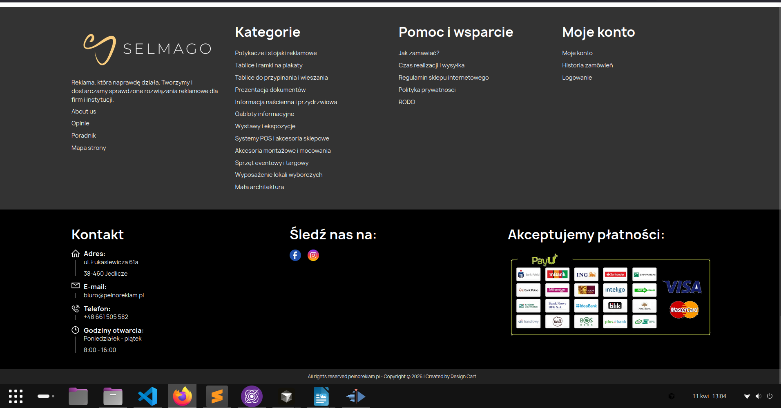Click the power icon in system tray

click(x=770, y=396)
